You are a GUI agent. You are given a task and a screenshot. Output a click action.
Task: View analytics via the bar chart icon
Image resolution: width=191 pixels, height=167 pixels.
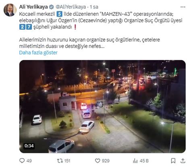[135, 161]
